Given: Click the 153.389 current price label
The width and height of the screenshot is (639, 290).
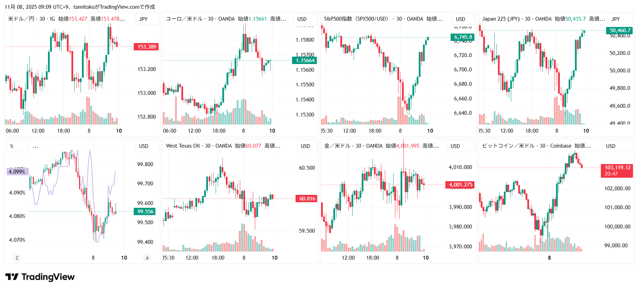Looking at the screenshot, I should pyautogui.click(x=146, y=47).
